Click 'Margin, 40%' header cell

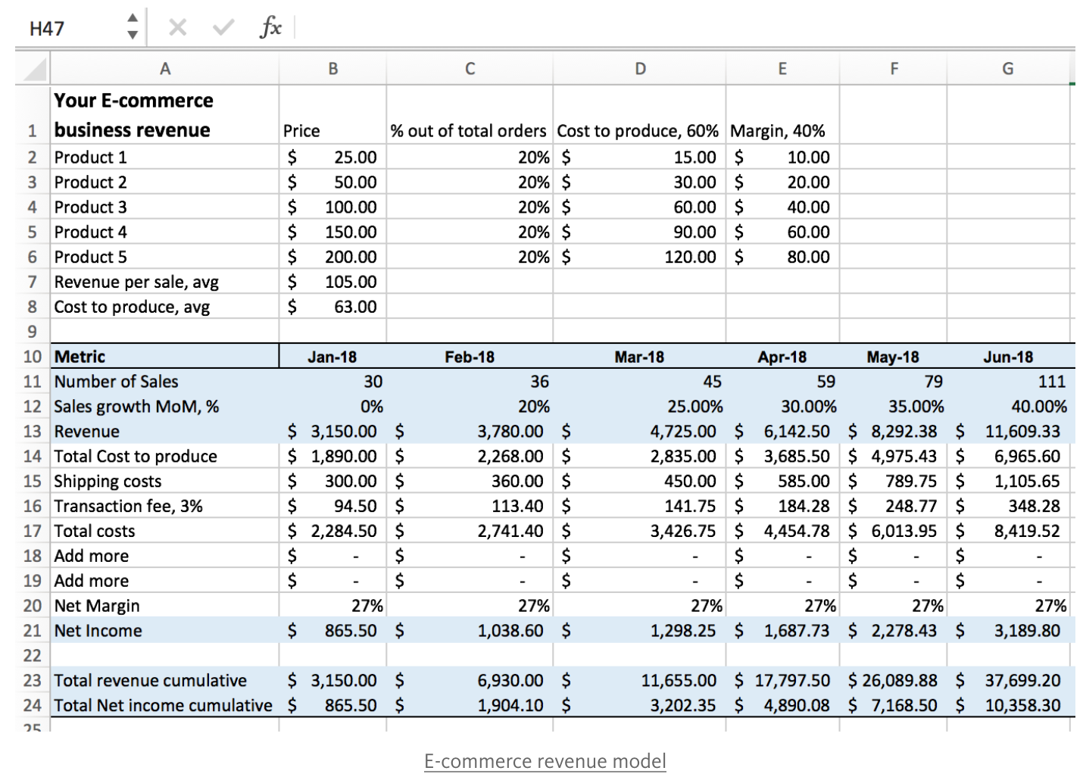pos(782,114)
